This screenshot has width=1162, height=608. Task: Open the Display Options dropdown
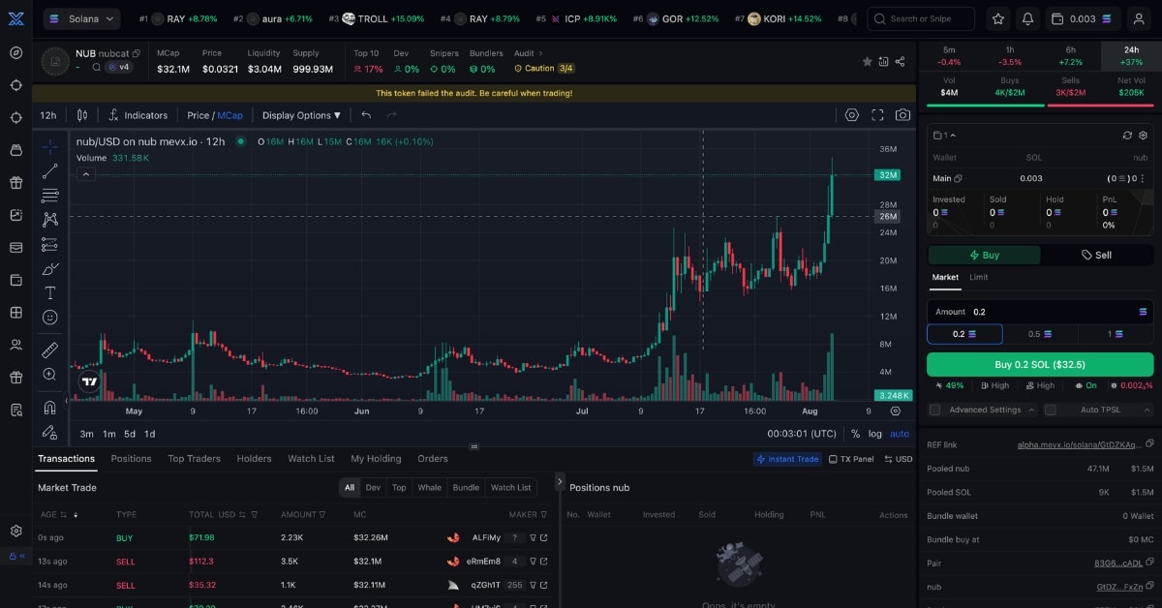coord(295,114)
